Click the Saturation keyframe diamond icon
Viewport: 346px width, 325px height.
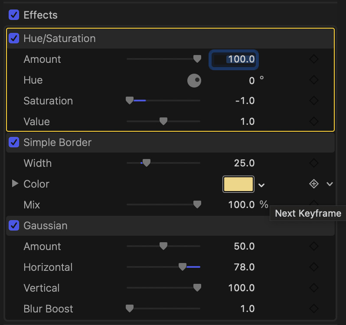click(314, 101)
